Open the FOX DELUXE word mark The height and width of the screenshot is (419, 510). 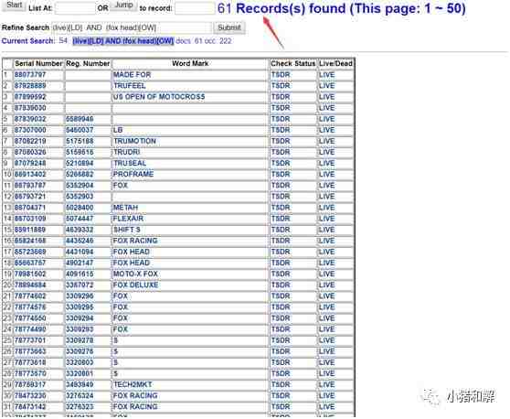[x=135, y=285]
